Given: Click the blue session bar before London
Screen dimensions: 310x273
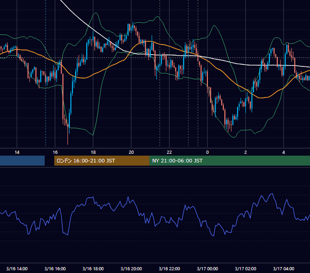Looking at the screenshot, I should coord(22,161).
